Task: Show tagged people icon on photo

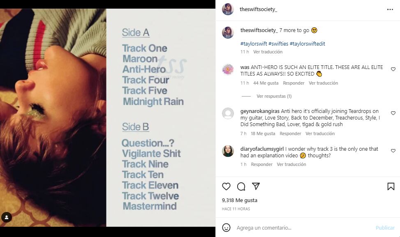Action: 7,217
